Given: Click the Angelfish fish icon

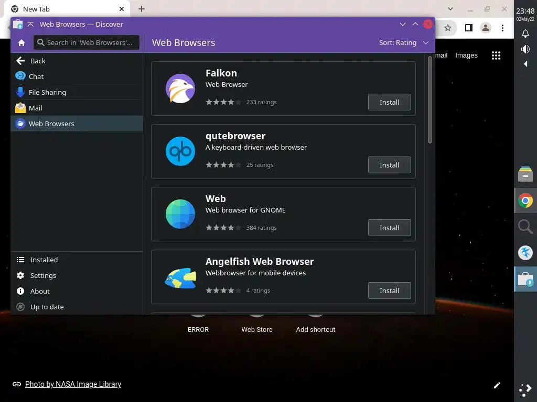Looking at the screenshot, I should (180, 277).
